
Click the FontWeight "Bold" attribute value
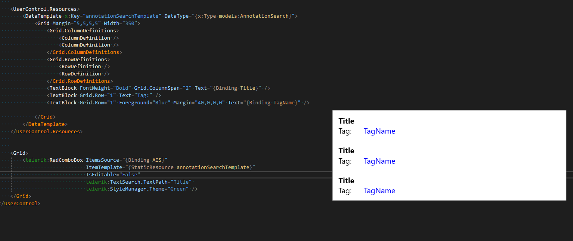click(121, 88)
